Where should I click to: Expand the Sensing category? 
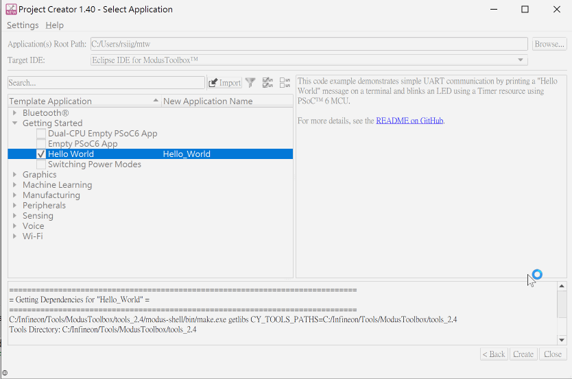pyautogui.click(x=14, y=215)
